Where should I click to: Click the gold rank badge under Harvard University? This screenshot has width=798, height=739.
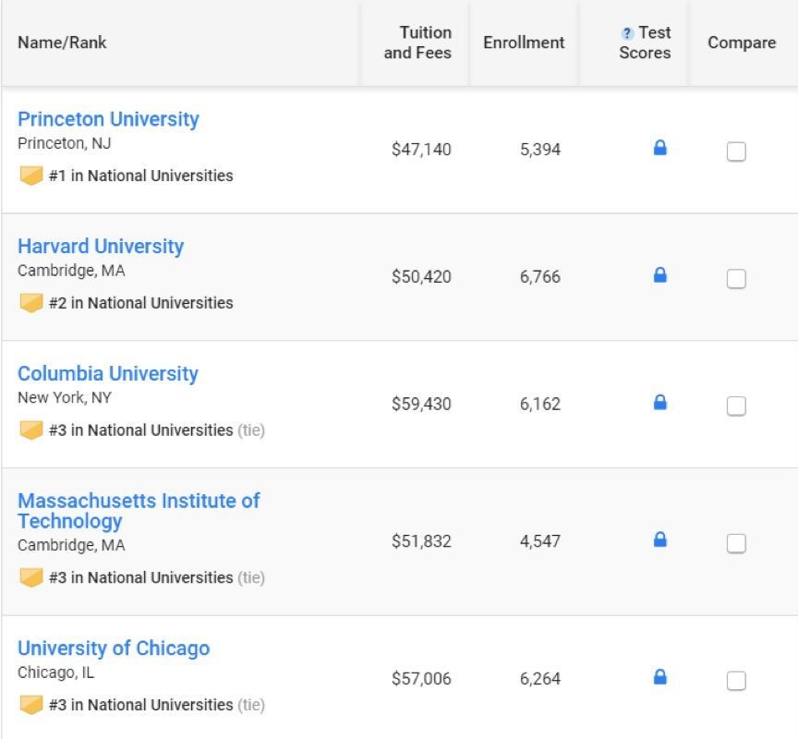(31, 303)
